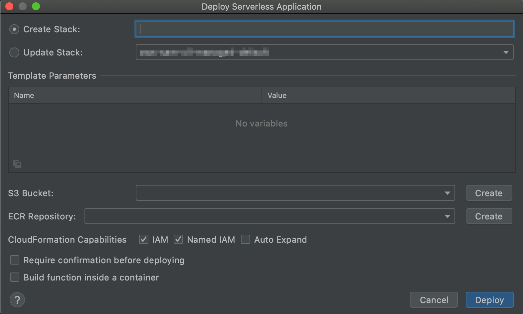Click the copy icon below parameters table
Viewport: 523px width, 314px height.
[17, 164]
